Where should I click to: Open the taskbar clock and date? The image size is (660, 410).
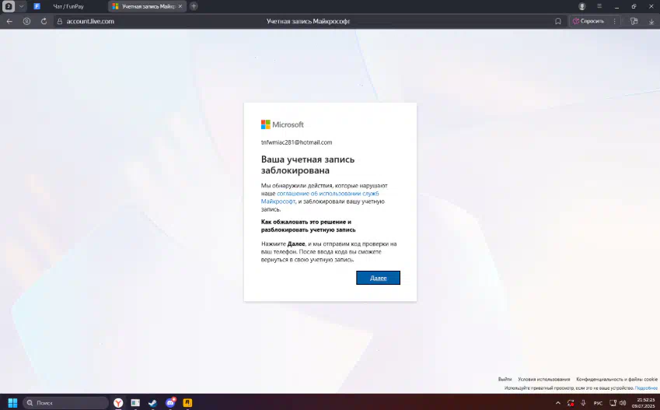point(643,403)
